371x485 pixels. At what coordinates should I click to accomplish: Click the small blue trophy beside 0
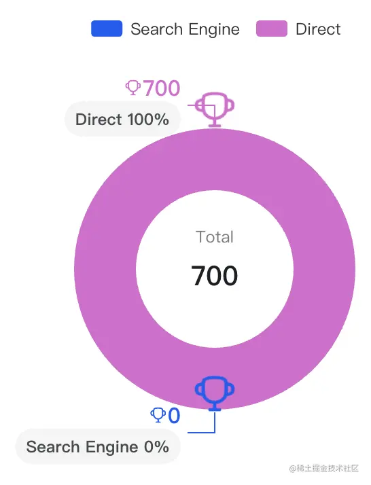click(158, 415)
